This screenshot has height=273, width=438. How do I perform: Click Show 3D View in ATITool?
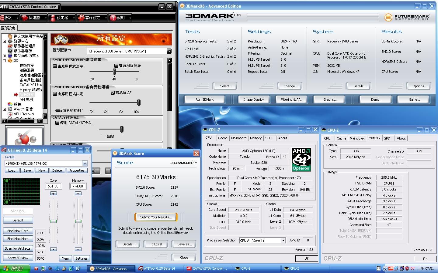click(18, 258)
